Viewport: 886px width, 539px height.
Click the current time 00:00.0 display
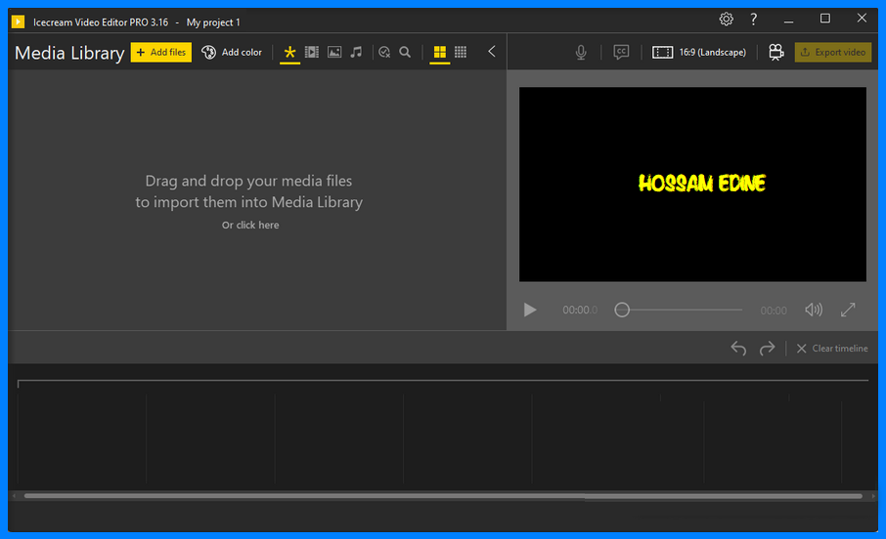coord(580,310)
